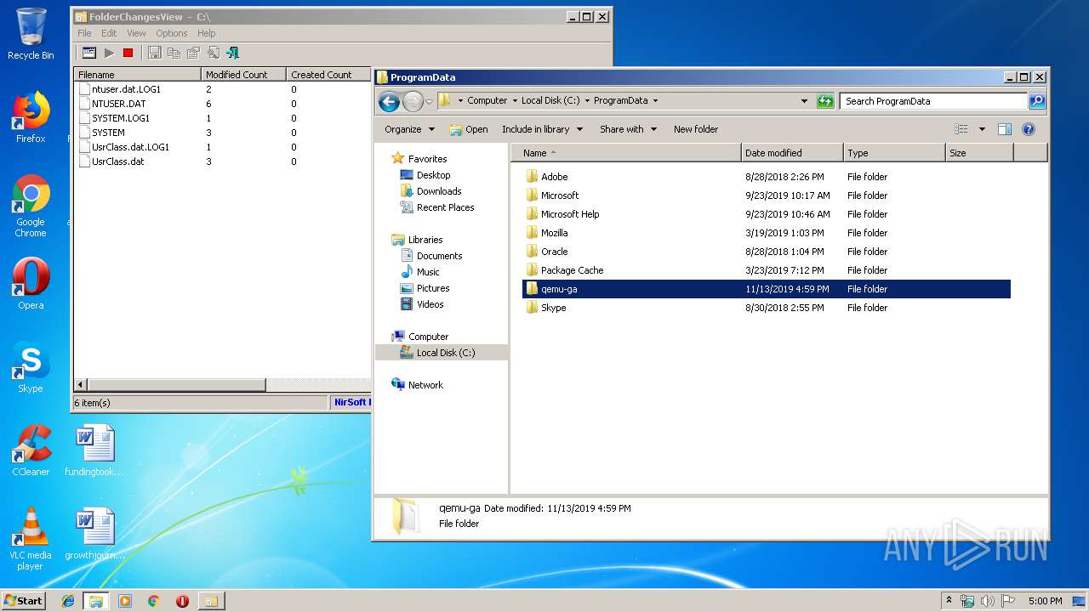The height and width of the screenshot is (612, 1089).
Task: Select the Package Cache folder
Action: pyautogui.click(x=766, y=270)
